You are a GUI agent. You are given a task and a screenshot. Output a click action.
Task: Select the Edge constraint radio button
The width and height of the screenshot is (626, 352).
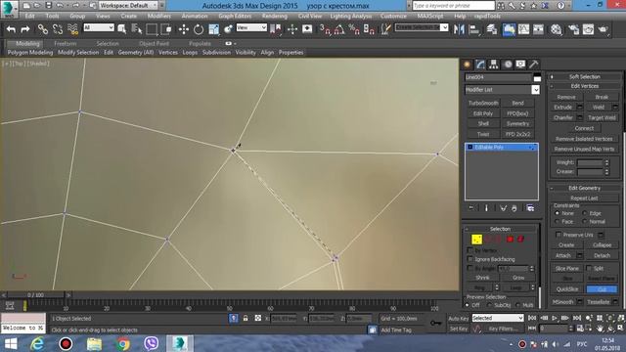click(x=585, y=213)
